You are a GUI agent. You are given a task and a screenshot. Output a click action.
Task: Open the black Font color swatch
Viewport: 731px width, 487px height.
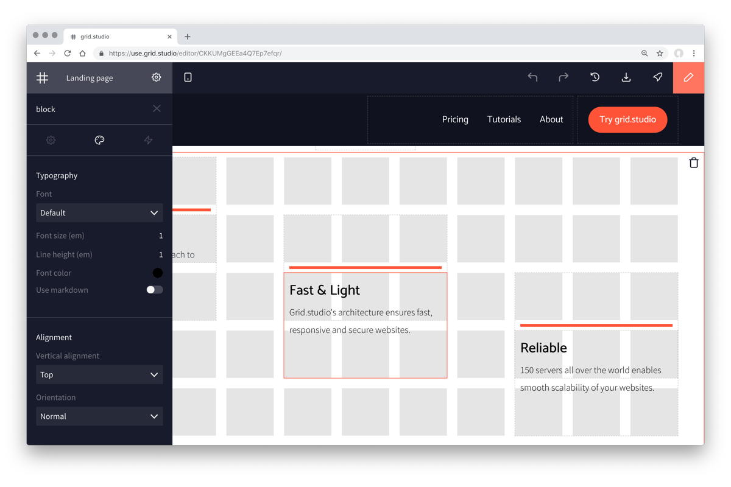click(x=157, y=273)
